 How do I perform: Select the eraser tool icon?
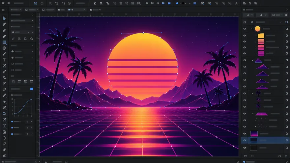tap(4, 89)
